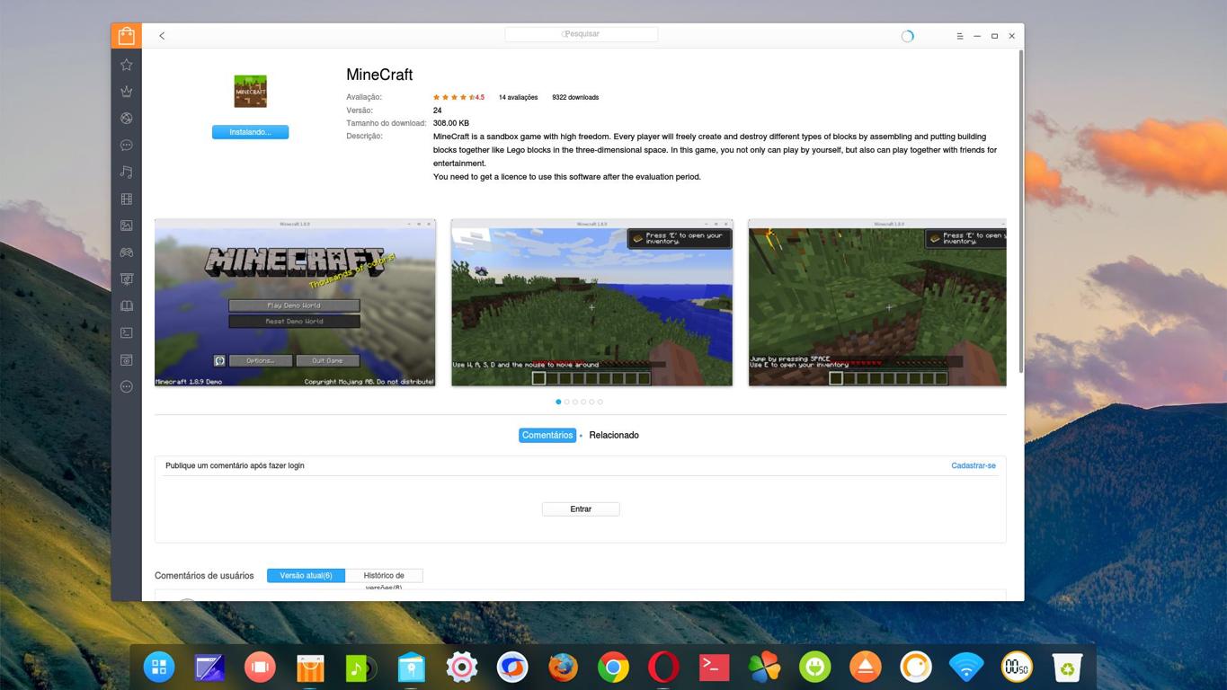Open the Music category in sidebar

[x=127, y=172]
